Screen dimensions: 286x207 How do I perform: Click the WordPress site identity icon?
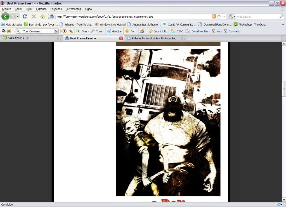(x=52, y=17)
